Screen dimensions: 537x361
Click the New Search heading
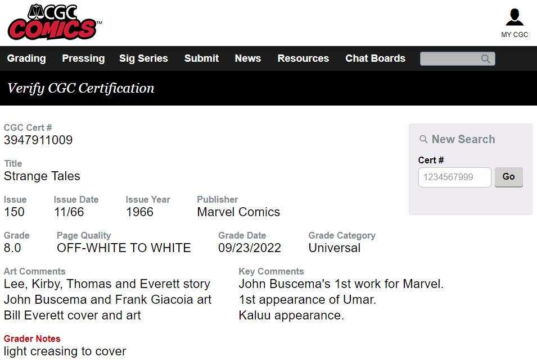coord(463,139)
